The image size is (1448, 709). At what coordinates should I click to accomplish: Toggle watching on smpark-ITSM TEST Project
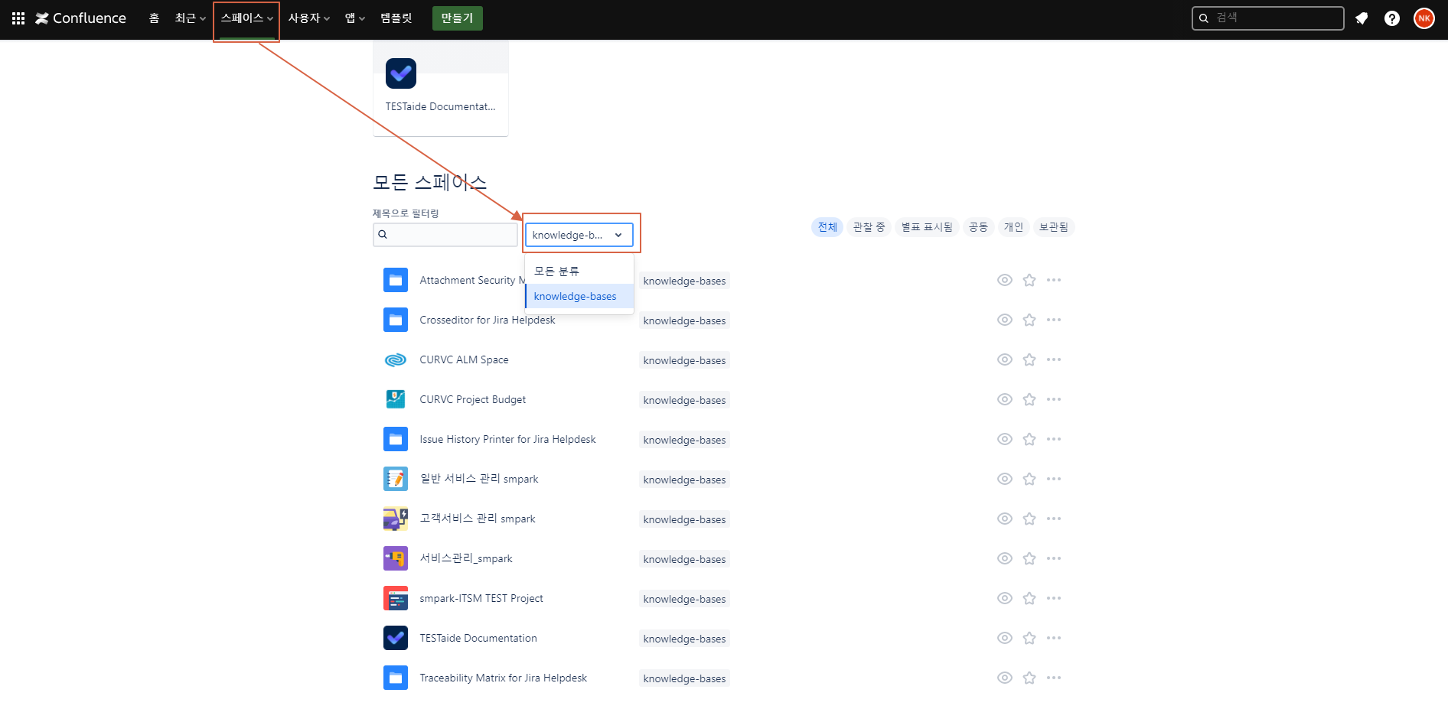[x=1005, y=598]
